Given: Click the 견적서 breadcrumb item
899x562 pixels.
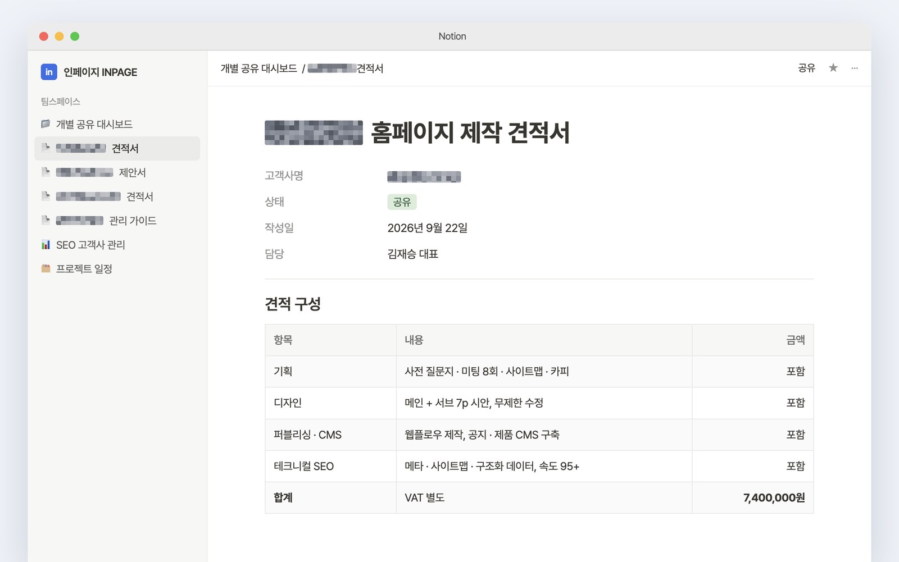Looking at the screenshot, I should 346,68.
